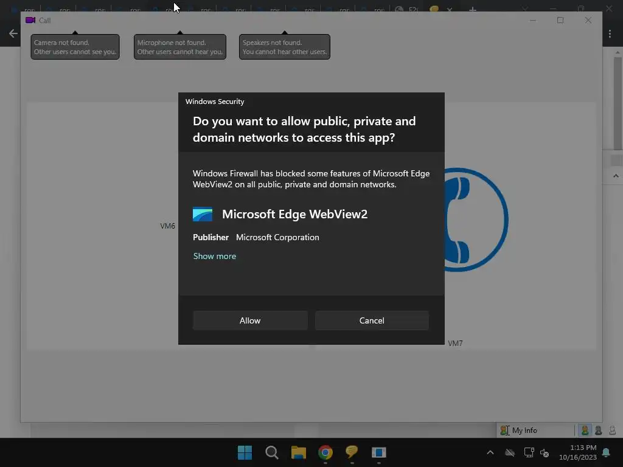Click the Microphone not found notice
Image resolution: width=623 pixels, height=467 pixels.
[180, 47]
